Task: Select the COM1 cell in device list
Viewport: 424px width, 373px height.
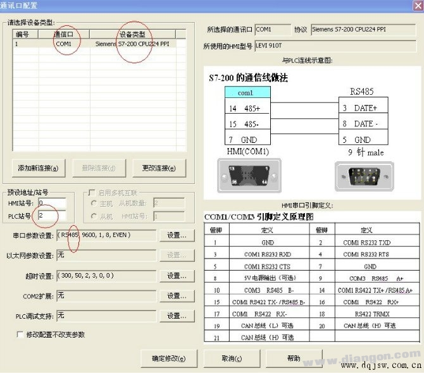Action: tap(64, 44)
